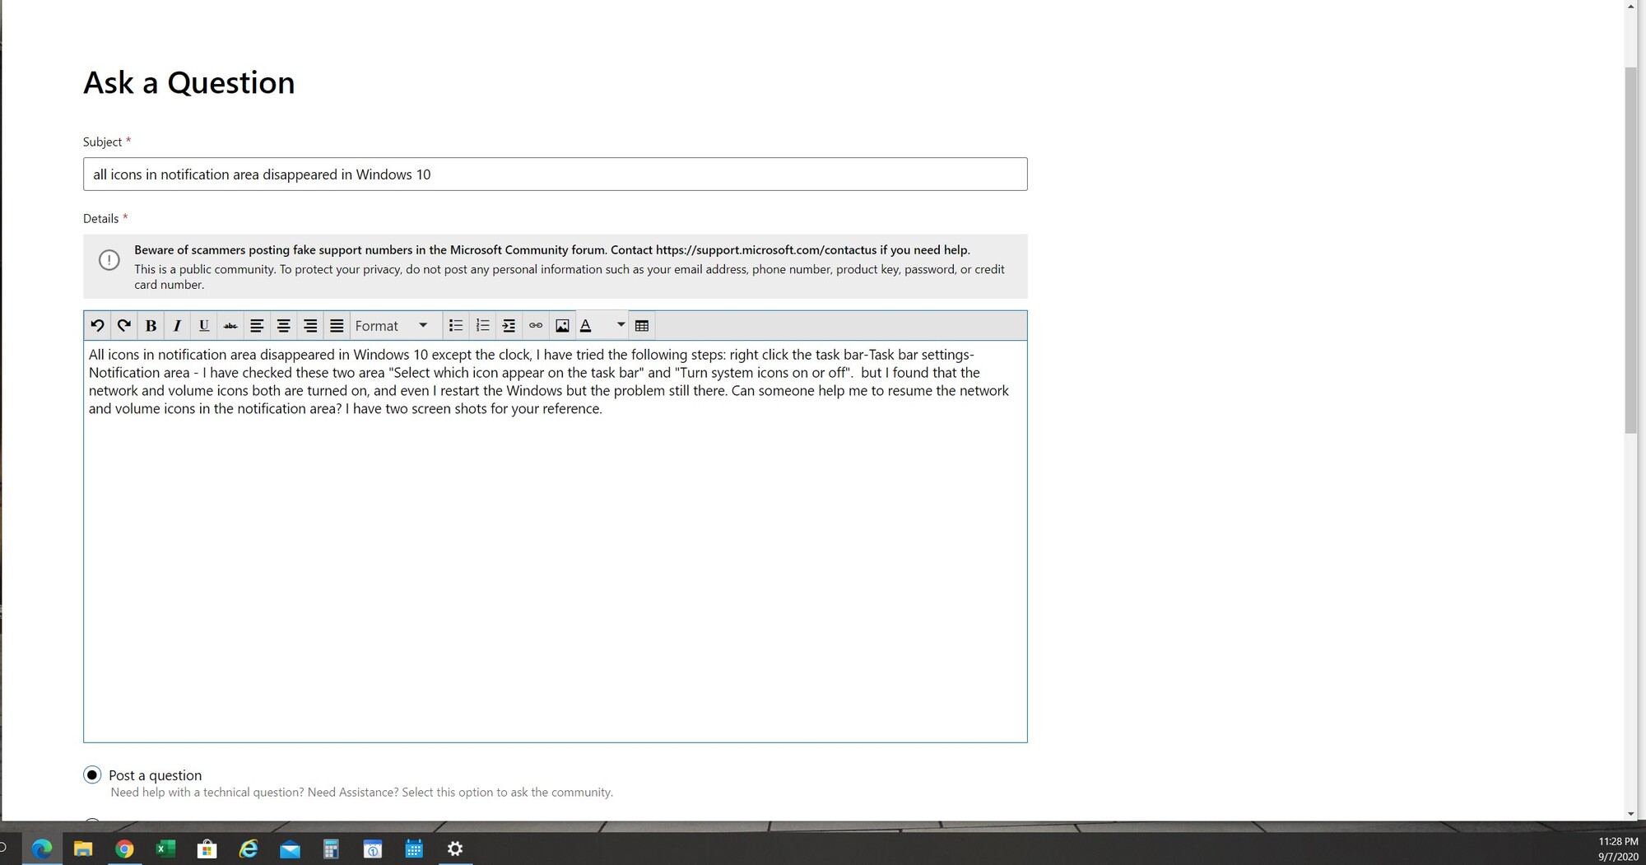The height and width of the screenshot is (865, 1646).
Task: Open Microsoft Store from the taskbar
Action: 207,849
